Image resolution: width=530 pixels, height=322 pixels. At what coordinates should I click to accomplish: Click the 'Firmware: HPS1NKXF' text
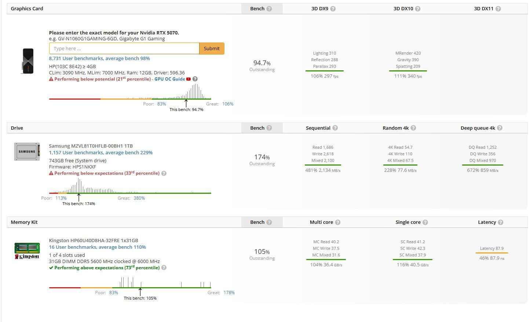[73, 167]
